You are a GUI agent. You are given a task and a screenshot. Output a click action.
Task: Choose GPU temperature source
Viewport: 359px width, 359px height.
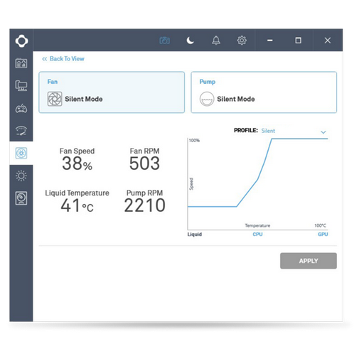[x=323, y=235]
